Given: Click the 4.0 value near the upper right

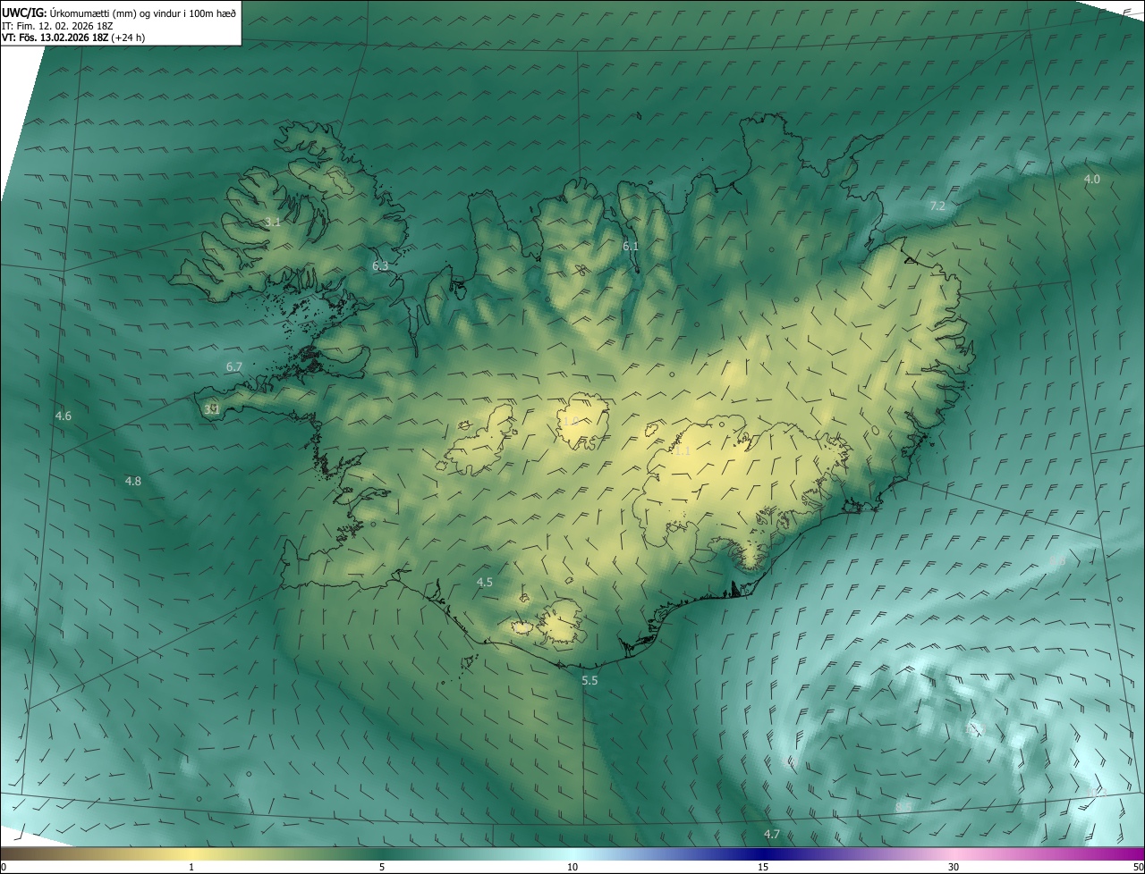Looking at the screenshot, I should tap(1091, 179).
